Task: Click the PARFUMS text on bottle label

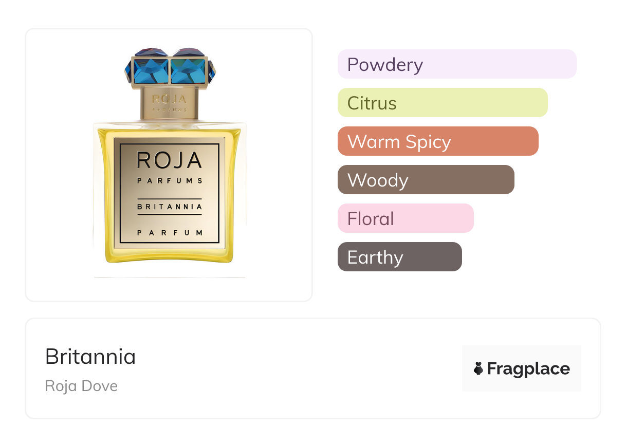Action: pos(169,181)
